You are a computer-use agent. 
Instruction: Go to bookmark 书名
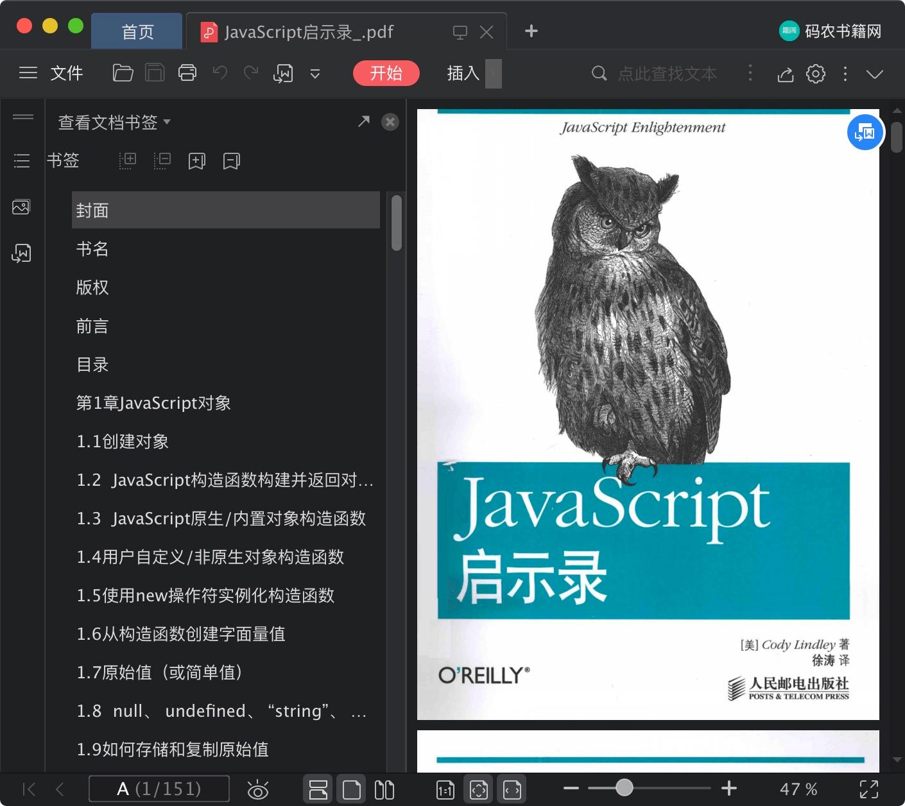point(92,249)
